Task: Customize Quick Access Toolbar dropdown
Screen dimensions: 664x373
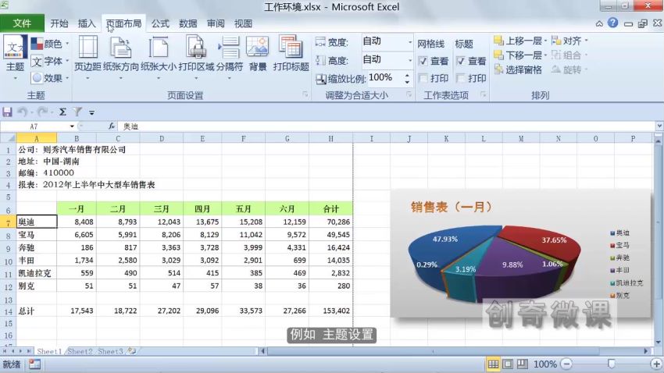Action: pos(92,112)
